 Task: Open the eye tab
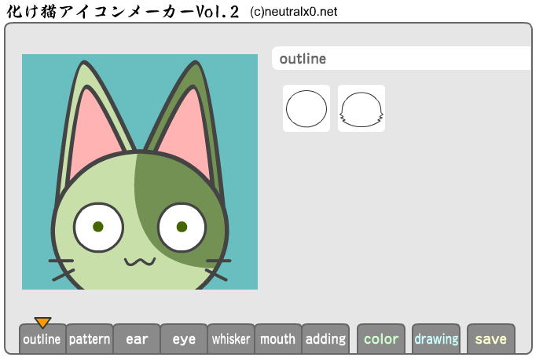click(x=184, y=339)
